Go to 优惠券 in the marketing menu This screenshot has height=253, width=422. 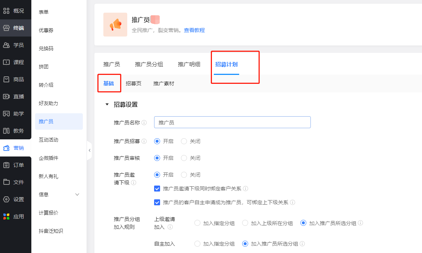click(x=46, y=30)
